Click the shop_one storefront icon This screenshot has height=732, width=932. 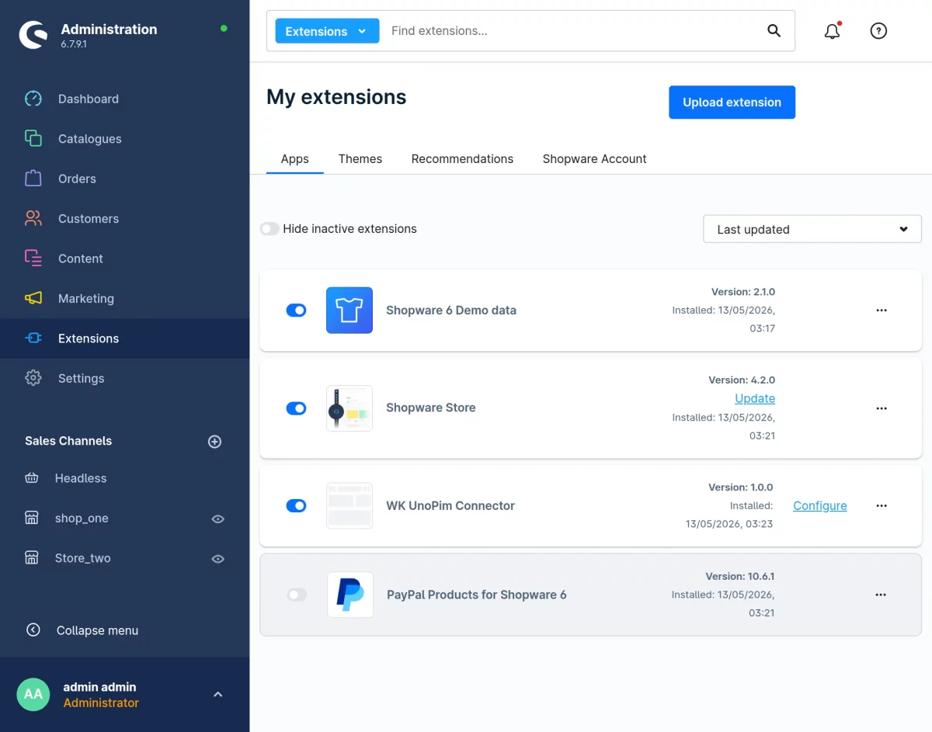32,518
